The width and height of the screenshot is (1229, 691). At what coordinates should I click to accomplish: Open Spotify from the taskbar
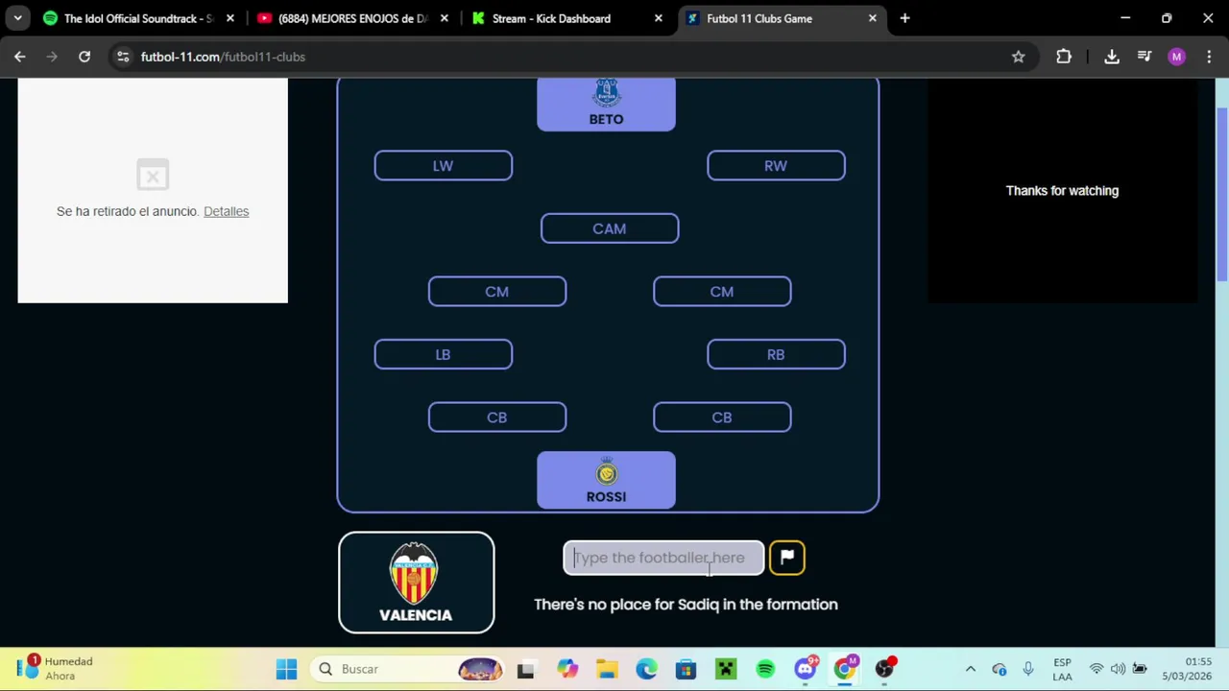(765, 669)
